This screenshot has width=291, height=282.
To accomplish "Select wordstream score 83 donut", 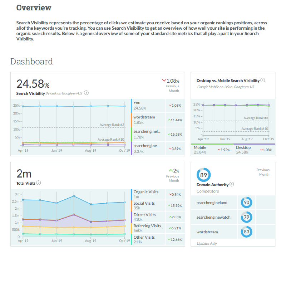I will click(x=246, y=232).
